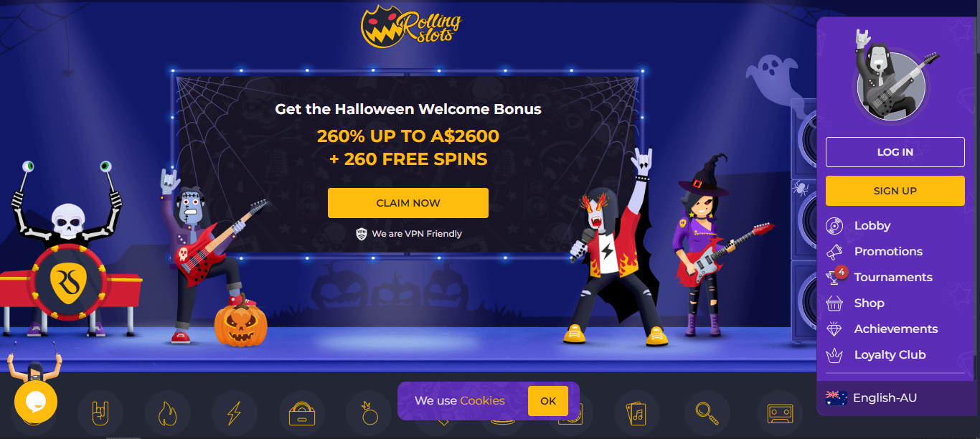
Task: Follow the Cookies link in the banner
Action: [x=482, y=401]
